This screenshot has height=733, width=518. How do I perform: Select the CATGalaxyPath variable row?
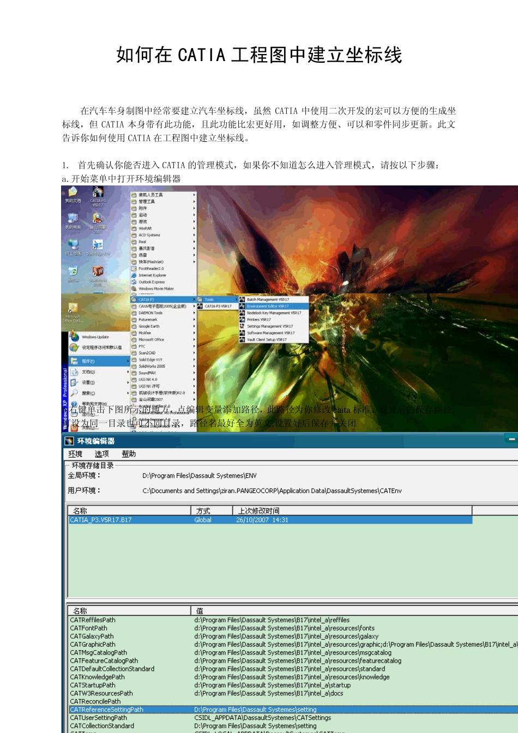pos(293,636)
